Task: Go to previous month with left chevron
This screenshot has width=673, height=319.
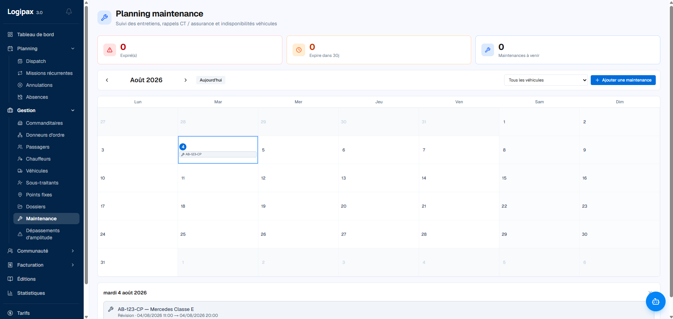Action: point(107,80)
